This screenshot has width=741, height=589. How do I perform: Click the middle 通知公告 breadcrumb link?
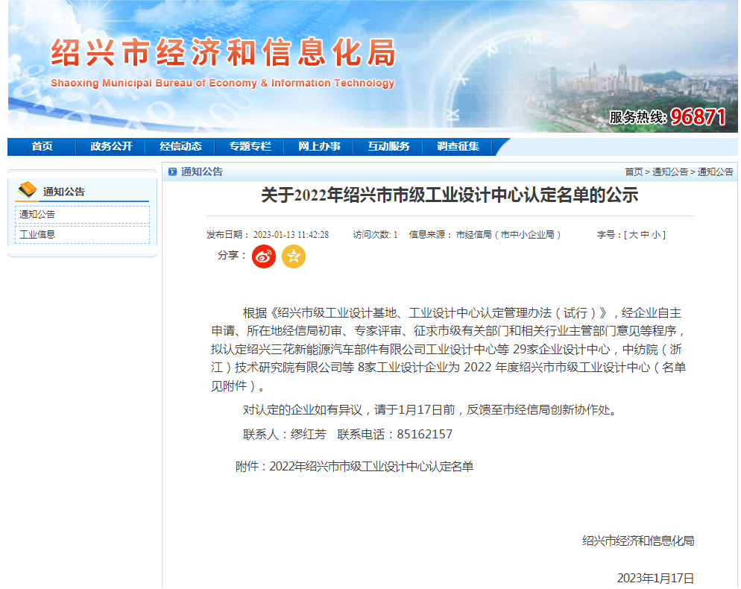point(670,172)
